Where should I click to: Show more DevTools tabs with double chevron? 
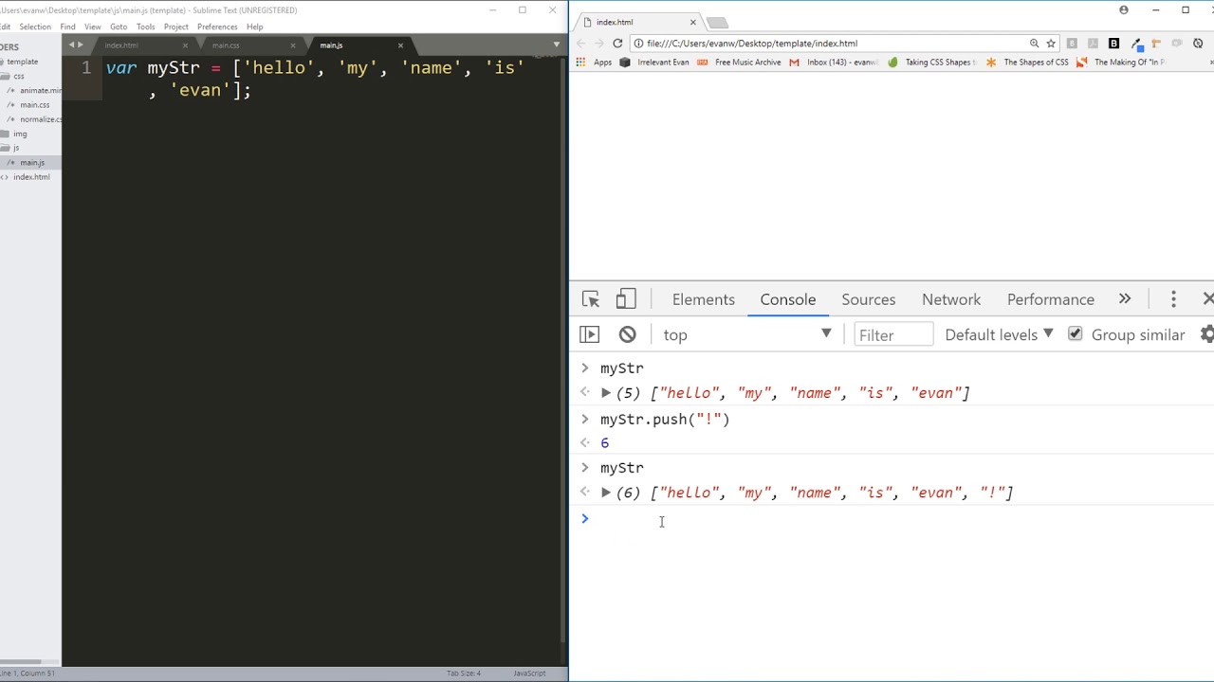(x=1125, y=299)
